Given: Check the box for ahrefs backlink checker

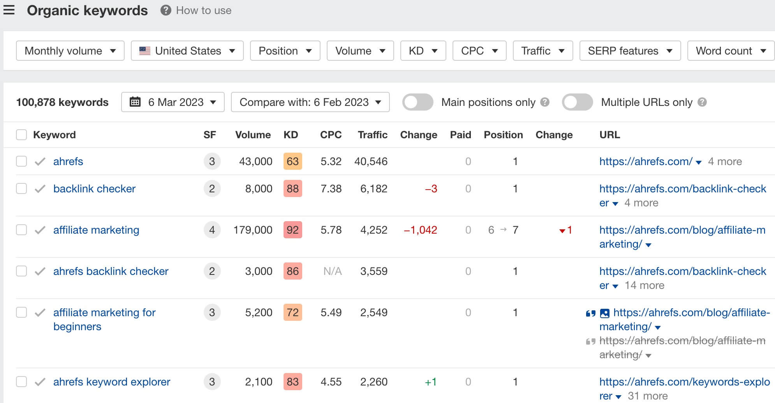Looking at the screenshot, I should (x=21, y=271).
